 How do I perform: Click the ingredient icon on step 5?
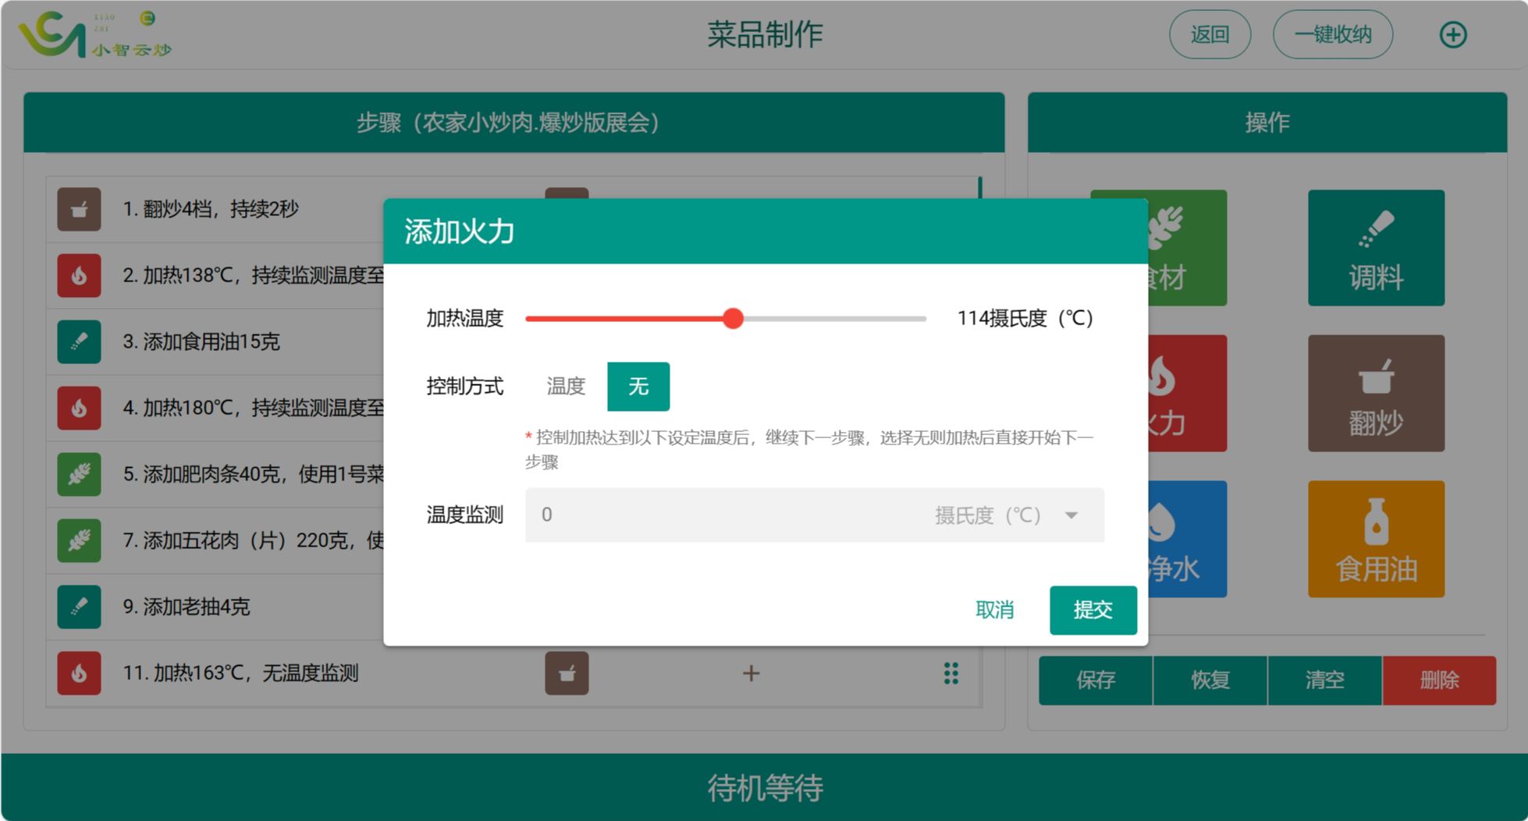(x=79, y=474)
